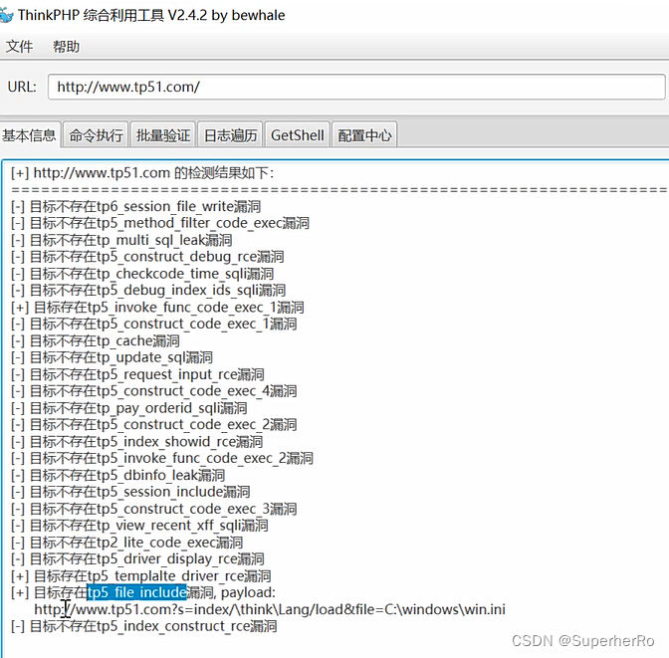This screenshot has width=669, height=658.
Task: Click the tp5_index_construct_rce result line
Action: [x=143, y=626]
